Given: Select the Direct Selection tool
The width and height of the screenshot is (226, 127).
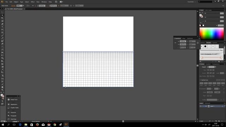Looking at the screenshot, I should click(2, 15).
